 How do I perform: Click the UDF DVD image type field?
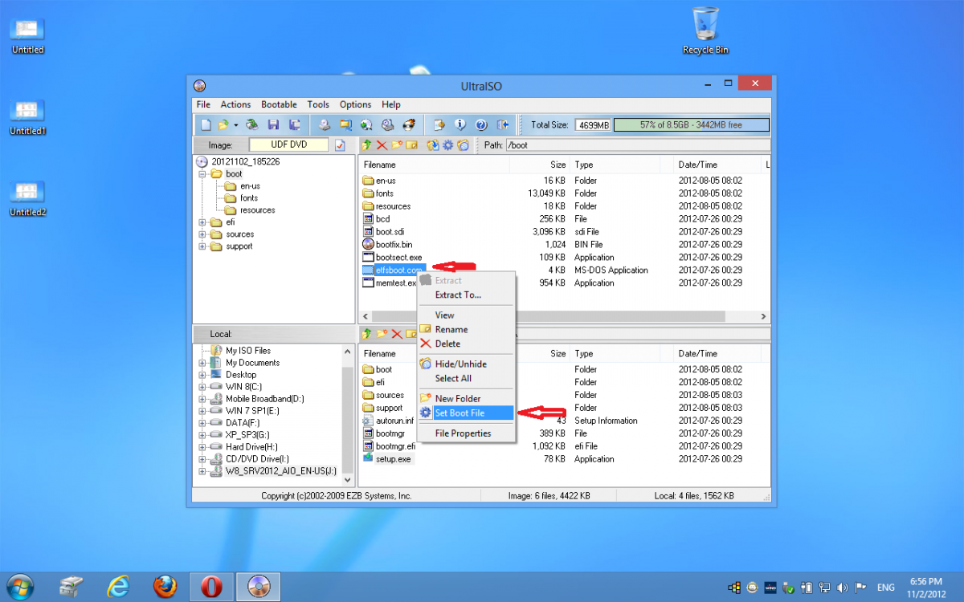(x=289, y=145)
